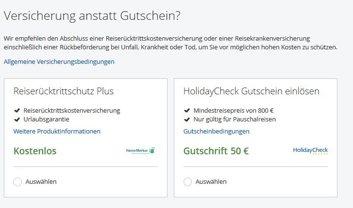The image size is (353, 208).
Task: Click the Reiserücktrittschutz Plus card title
Action: tap(64, 91)
